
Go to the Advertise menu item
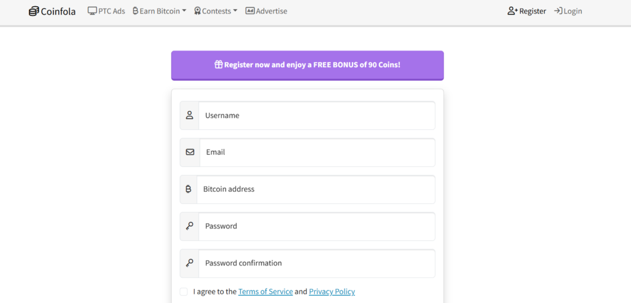point(266,11)
